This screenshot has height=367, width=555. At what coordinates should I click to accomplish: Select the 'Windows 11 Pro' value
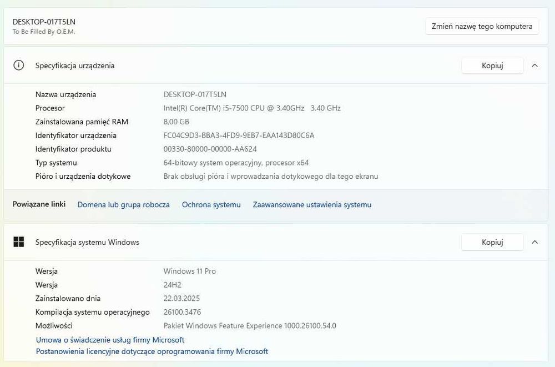[189, 272]
